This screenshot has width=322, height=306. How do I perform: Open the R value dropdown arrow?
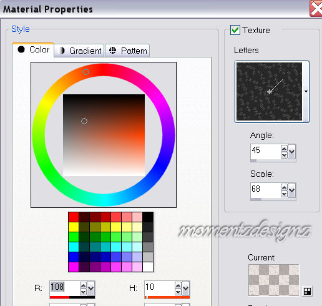(91, 289)
